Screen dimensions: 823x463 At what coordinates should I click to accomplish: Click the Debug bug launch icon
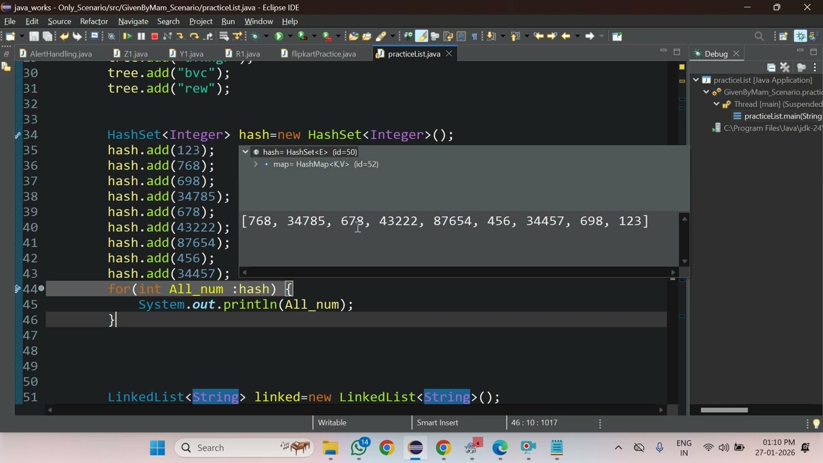[255, 36]
